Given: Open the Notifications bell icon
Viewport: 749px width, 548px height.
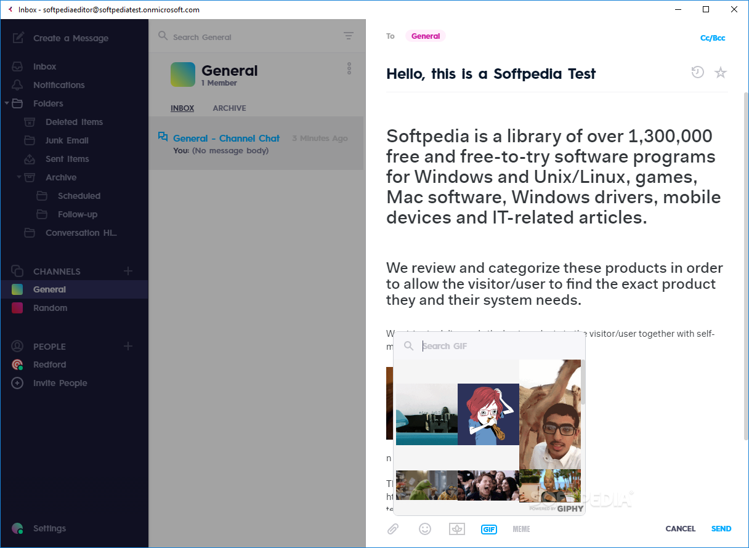Looking at the screenshot, I should tap(18, 85).
